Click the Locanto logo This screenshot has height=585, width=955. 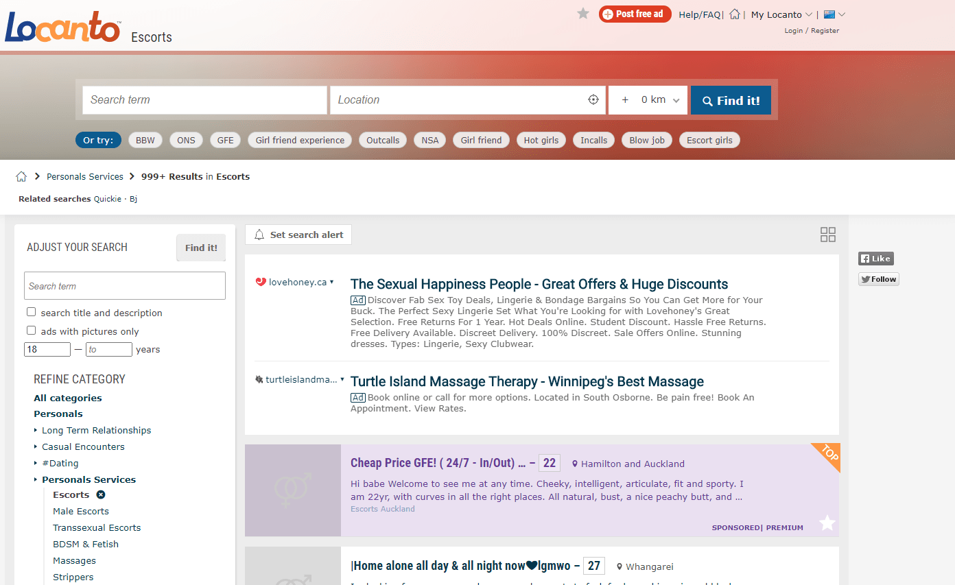pos(62,27)
